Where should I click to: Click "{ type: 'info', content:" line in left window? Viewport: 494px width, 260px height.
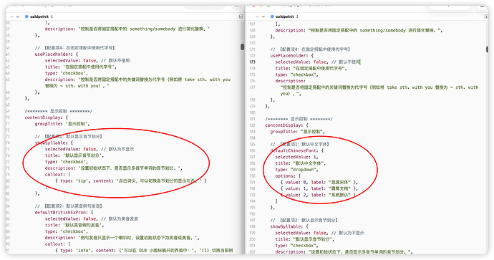(x=144, y=250)
